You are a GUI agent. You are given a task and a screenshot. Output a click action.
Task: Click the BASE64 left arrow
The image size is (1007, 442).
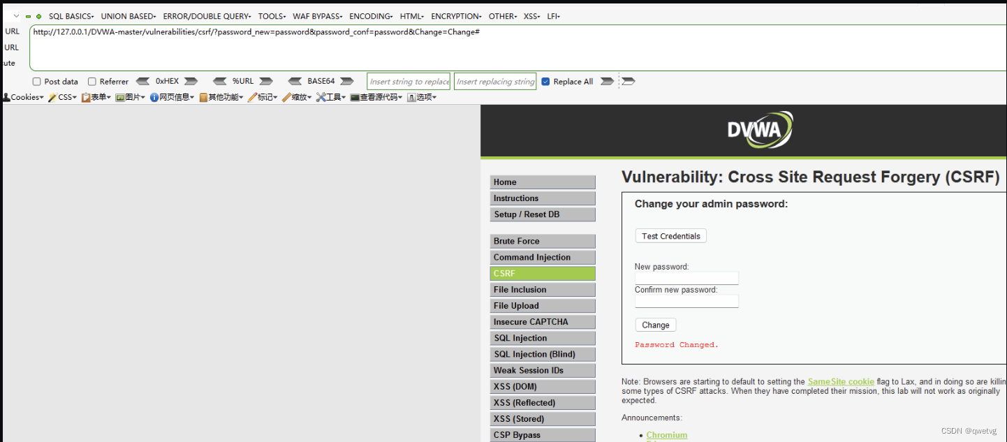point(295,82)
